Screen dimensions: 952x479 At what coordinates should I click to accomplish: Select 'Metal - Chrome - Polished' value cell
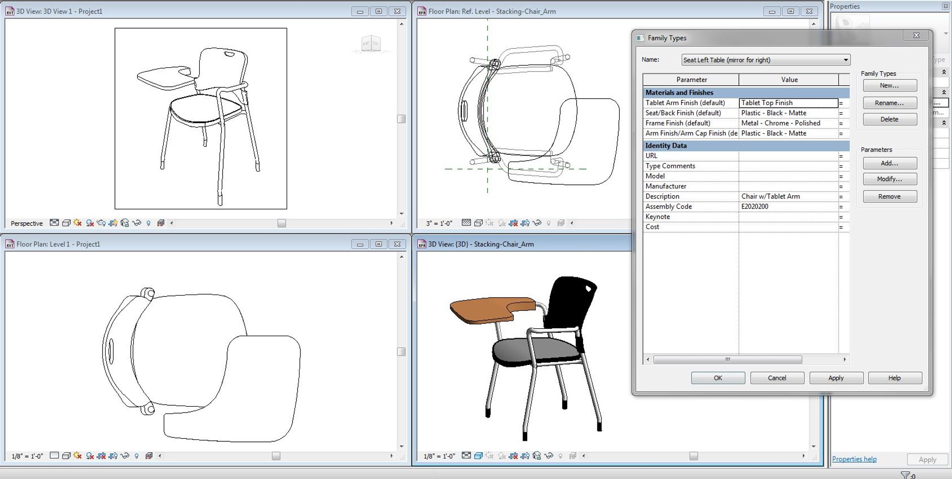point(788,123)
